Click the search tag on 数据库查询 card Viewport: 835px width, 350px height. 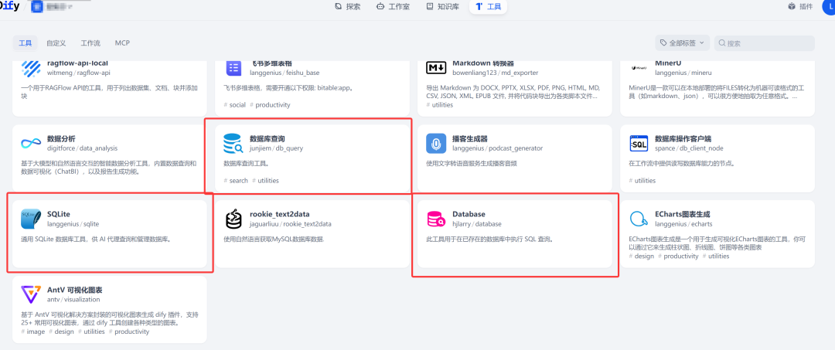tap(236, 181)
